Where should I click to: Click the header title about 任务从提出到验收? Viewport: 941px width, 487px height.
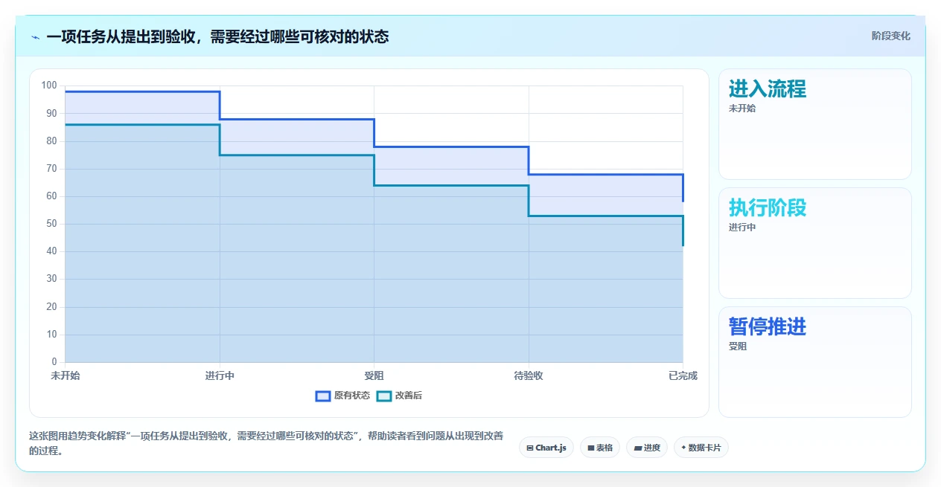point(217,36)
